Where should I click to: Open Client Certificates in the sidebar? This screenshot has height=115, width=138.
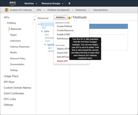point(14,93)
